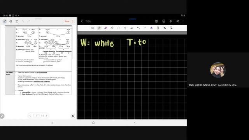Go to previous PDF page
Screen dimensions: 249x140
30,116
